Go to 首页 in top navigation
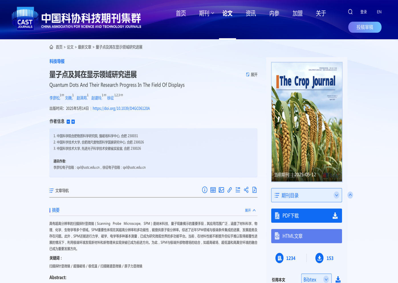The image size is (398, 283). (x=181, y=13)
